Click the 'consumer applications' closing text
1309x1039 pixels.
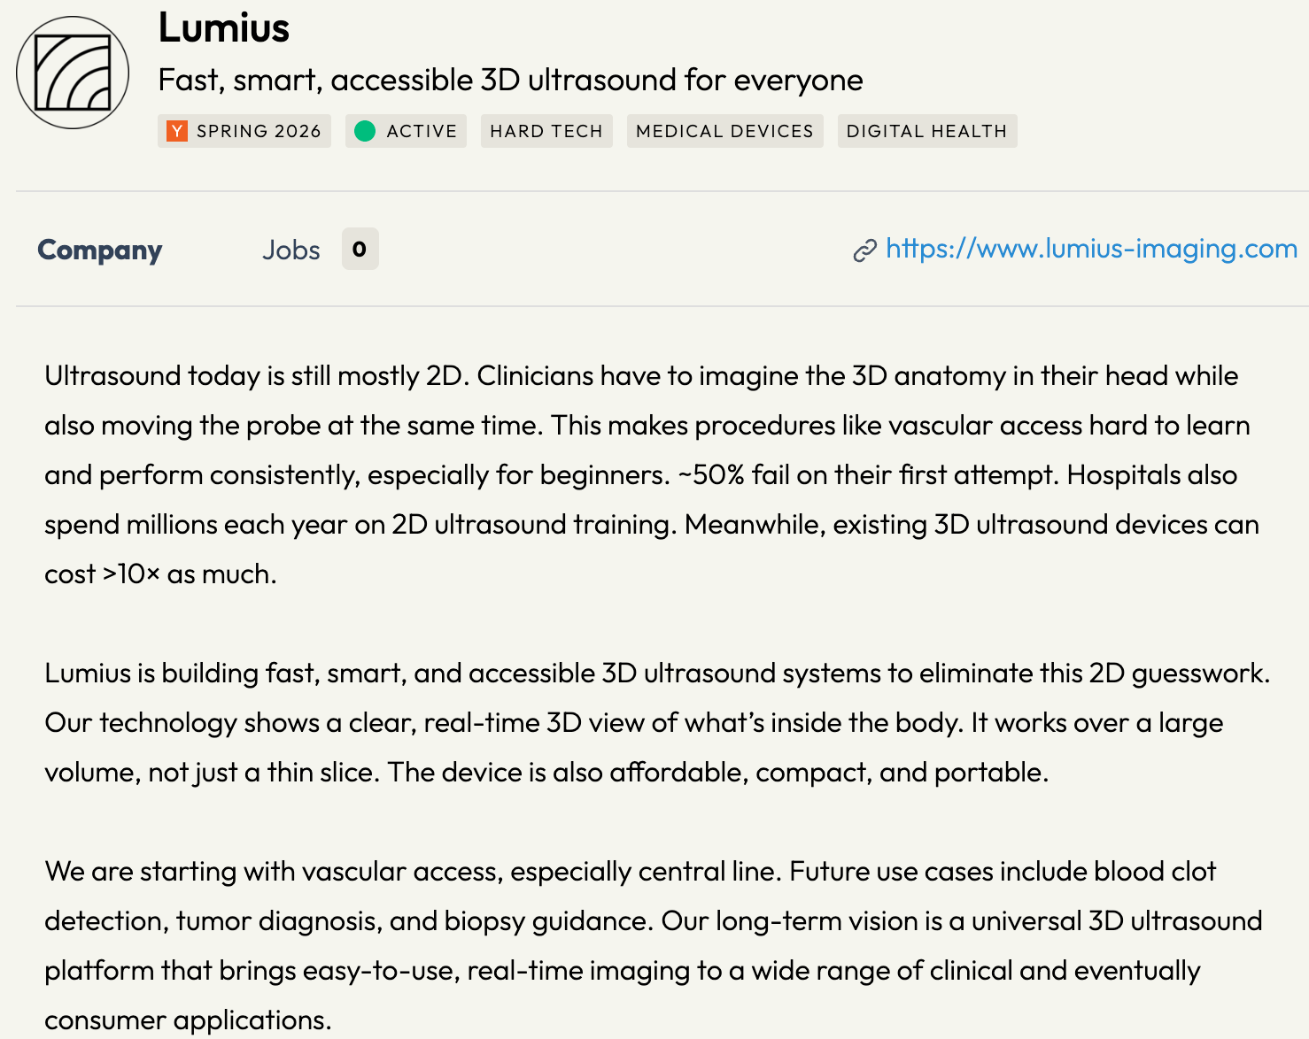188,1020
